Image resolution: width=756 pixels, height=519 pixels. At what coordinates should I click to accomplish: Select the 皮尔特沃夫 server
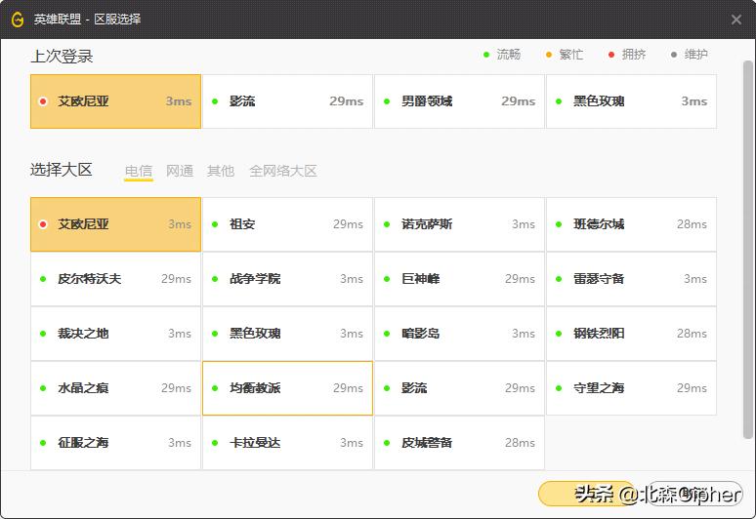tap(115, 279)
